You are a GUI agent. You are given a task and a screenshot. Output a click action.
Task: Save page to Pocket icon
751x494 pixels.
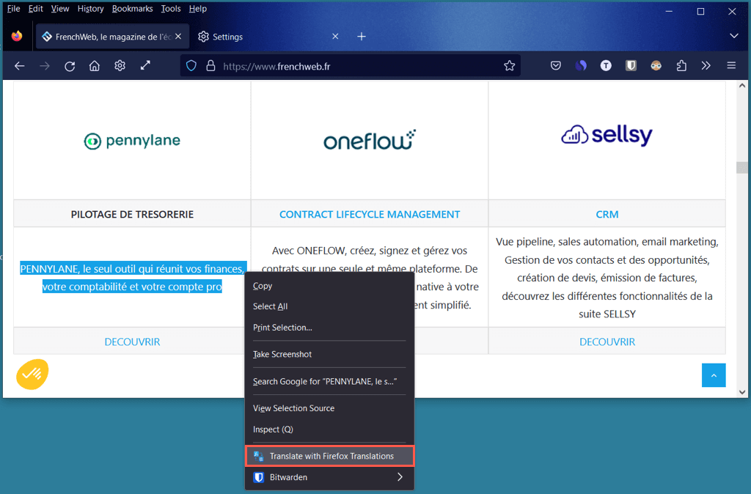tap(556, 66)
